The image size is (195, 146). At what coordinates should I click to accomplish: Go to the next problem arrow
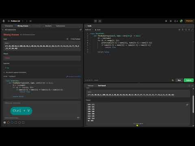pyautogui.click(x=27, y=21)
